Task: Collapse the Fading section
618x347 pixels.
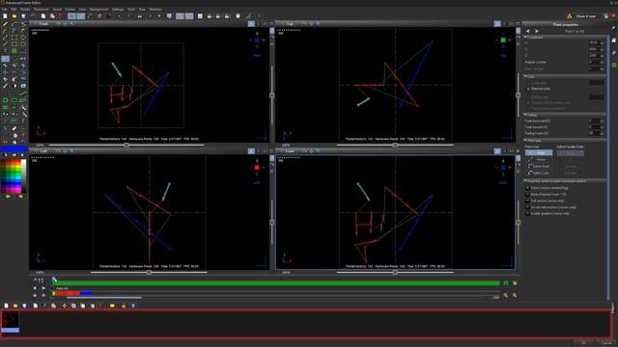Action: (x=525, y=115)
